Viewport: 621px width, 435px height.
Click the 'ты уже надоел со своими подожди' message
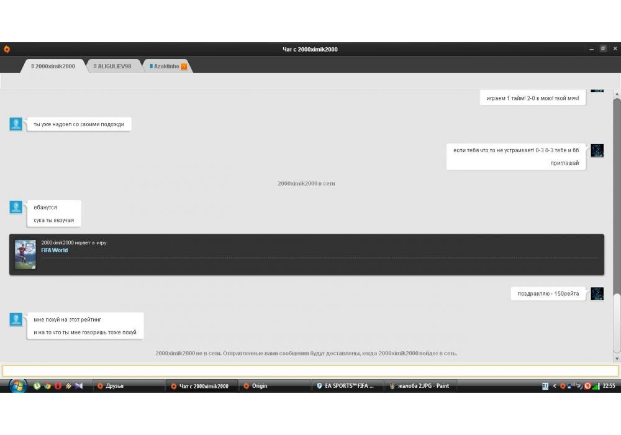point(79,124)
